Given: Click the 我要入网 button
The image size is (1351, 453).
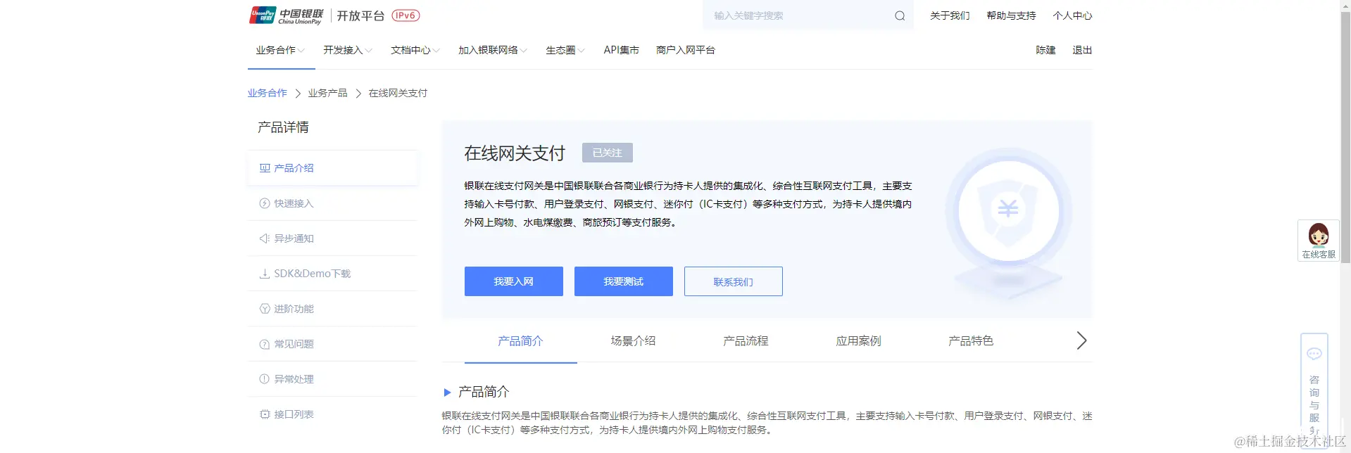Looking at the screenshot, I should (x=514, y=281).
